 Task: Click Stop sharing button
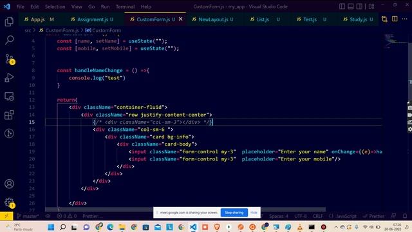click(x=234, y=213)
